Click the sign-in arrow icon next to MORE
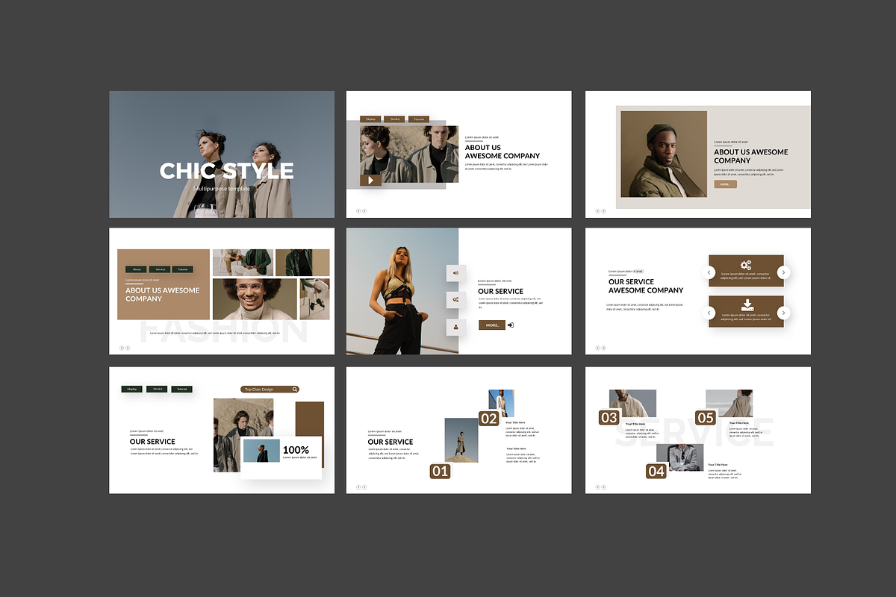This screenshot has width=896, height=597. pyautogui.click(x=511, y=325)
